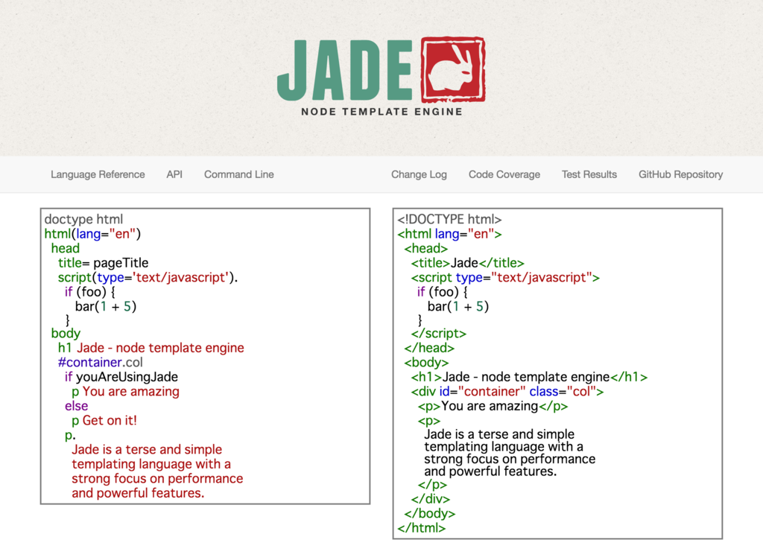Click 'h1 Jade - node template engine' line

151,348
